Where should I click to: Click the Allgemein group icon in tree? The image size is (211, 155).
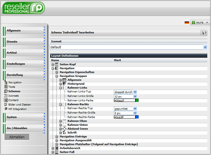click(65, 80)
